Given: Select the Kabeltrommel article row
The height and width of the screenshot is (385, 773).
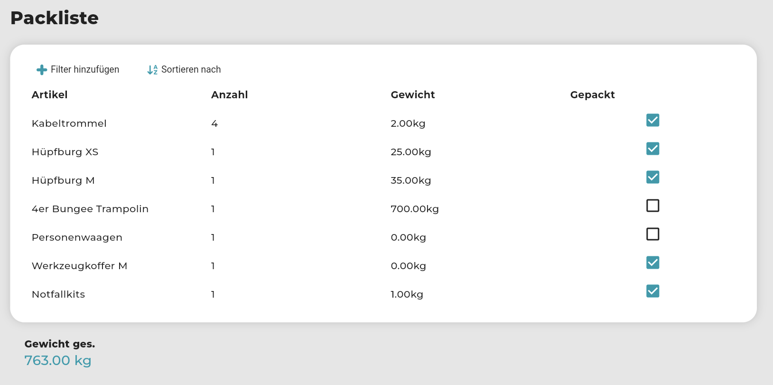Looking at the screenshot, I should click(x=69, y=123).
